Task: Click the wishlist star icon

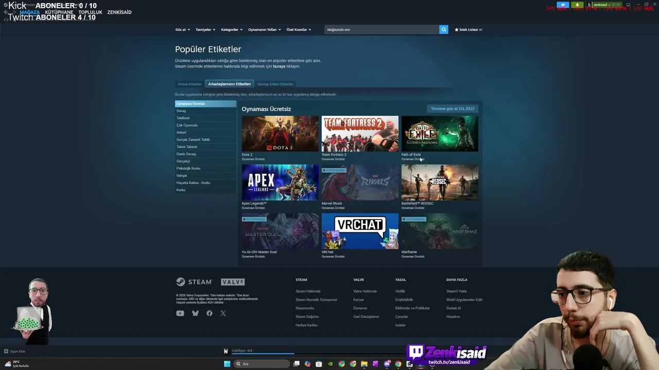Action: (x=457, y=30)
